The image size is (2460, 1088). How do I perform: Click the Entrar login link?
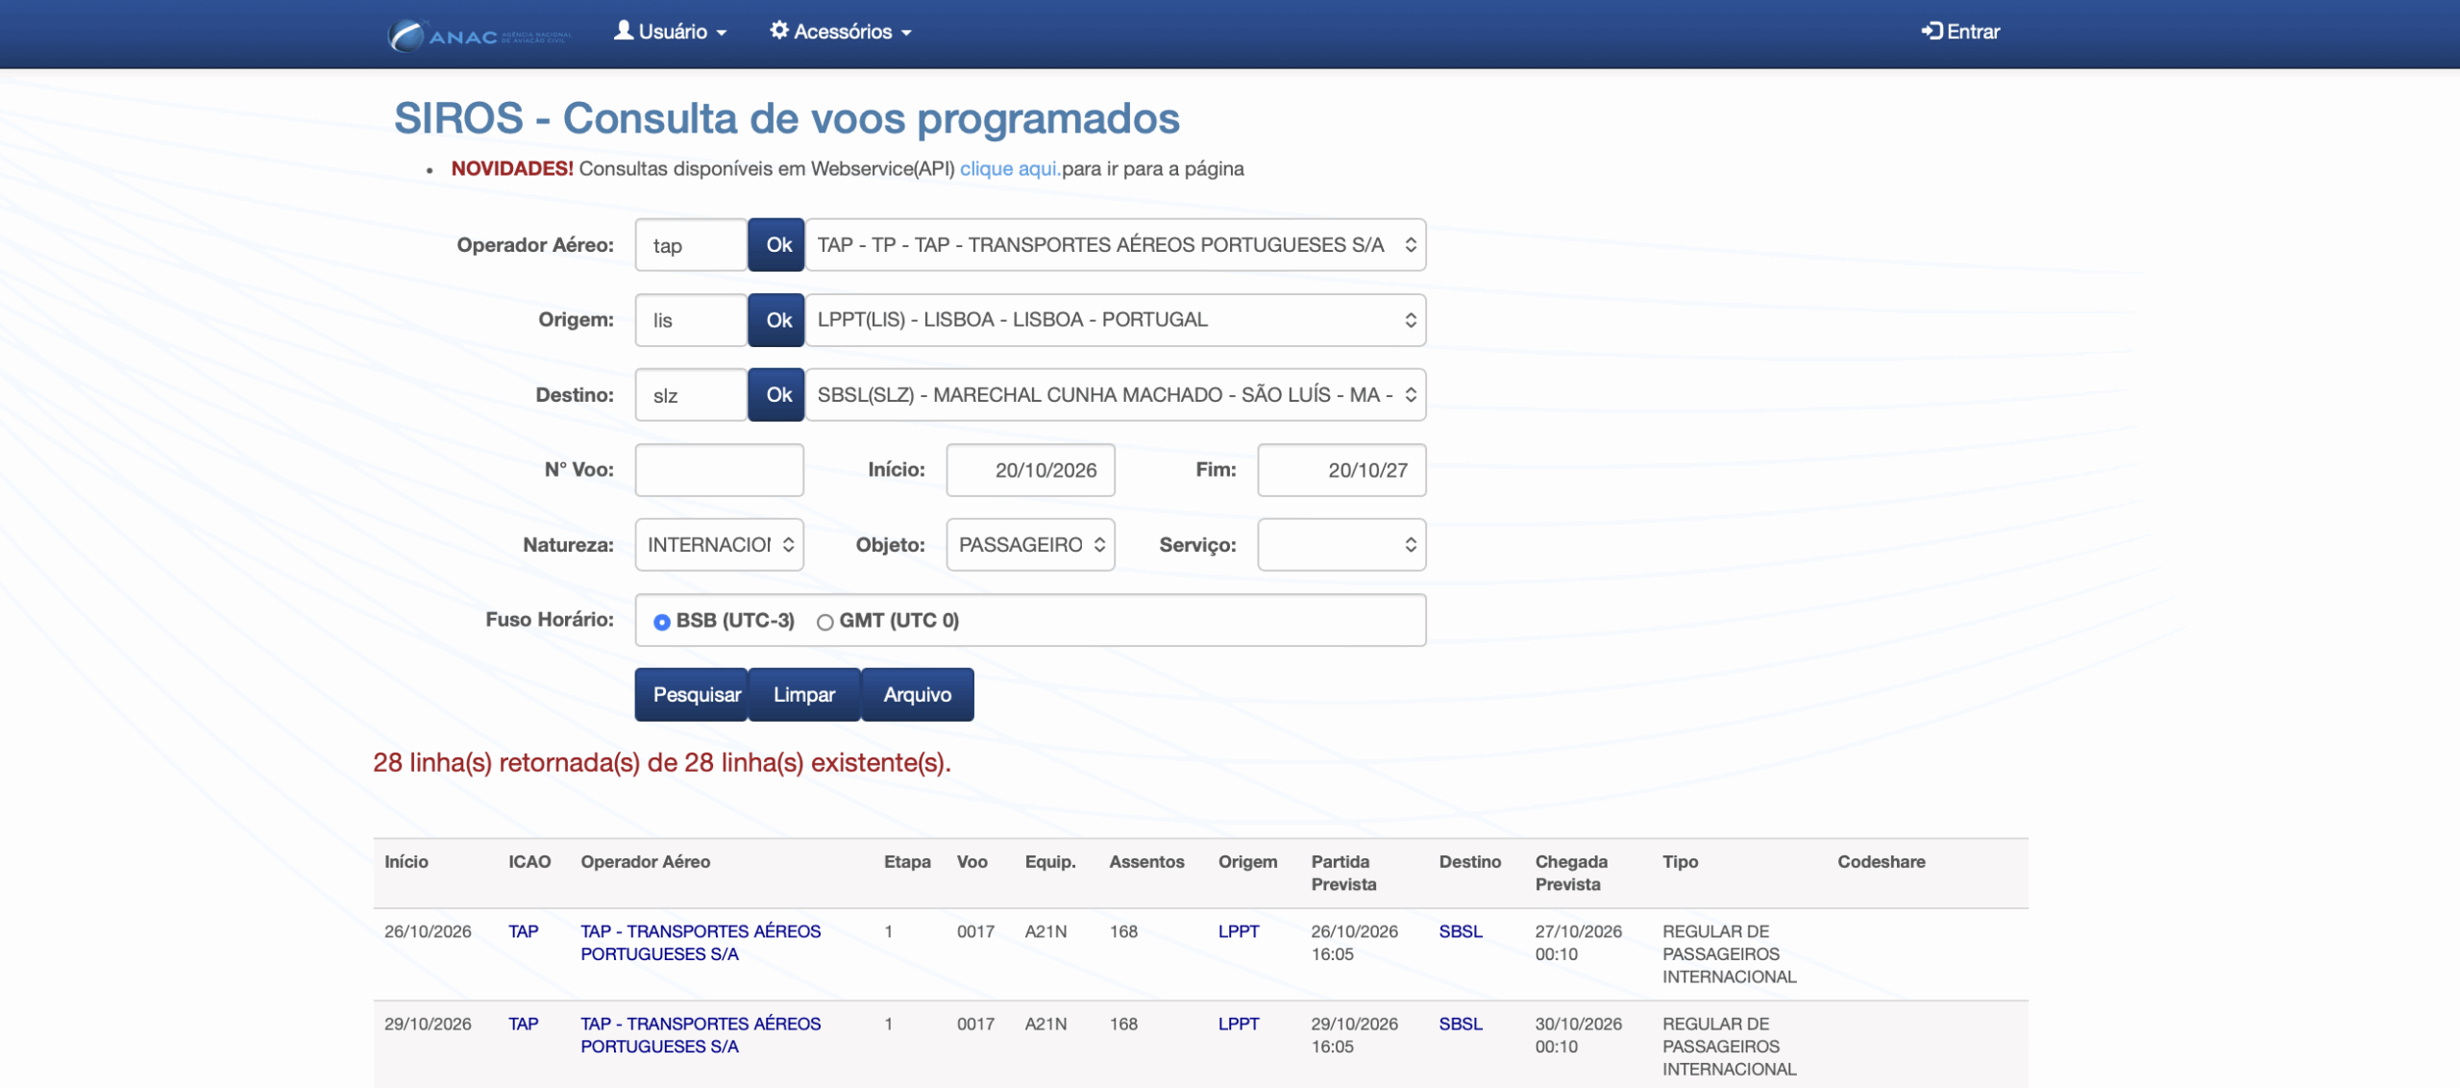[x=1960, y=32]
